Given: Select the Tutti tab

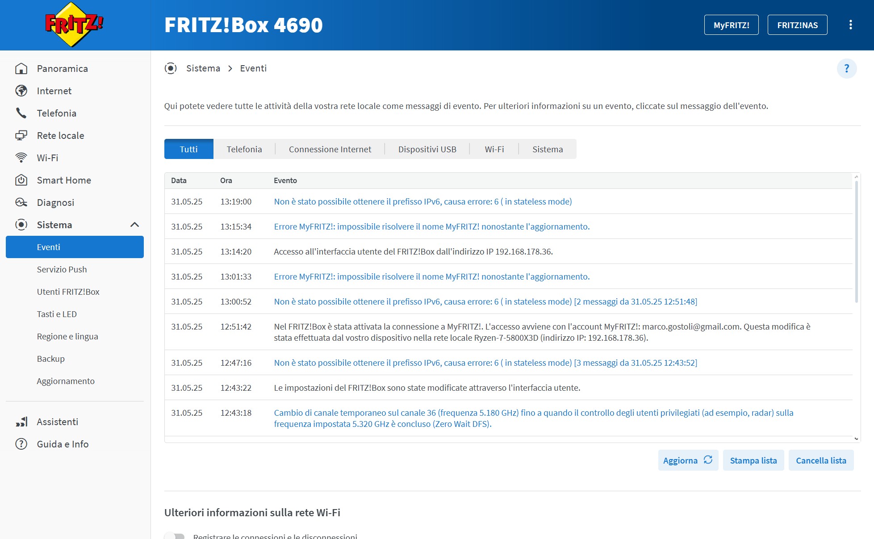Looking at the screenshot, I should point(188,149).
